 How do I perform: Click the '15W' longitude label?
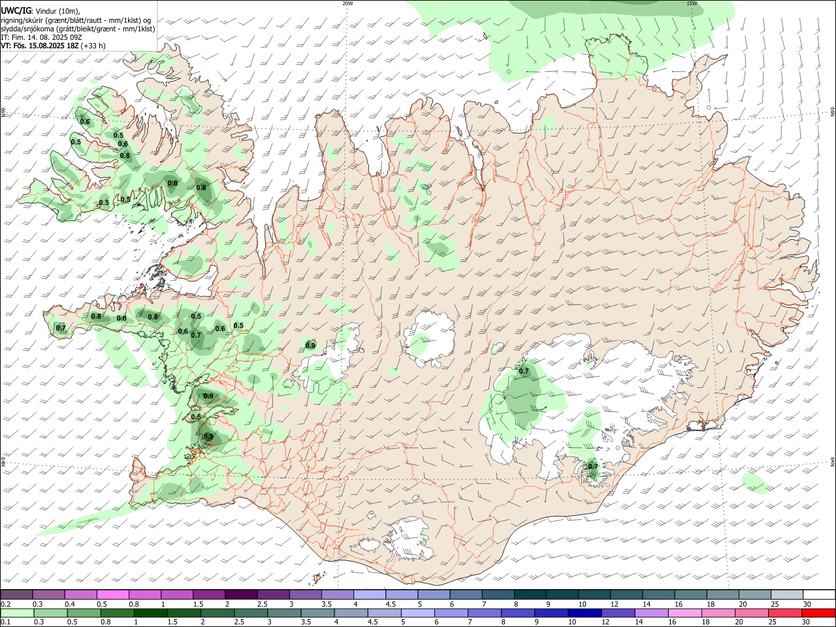[692, 3]
